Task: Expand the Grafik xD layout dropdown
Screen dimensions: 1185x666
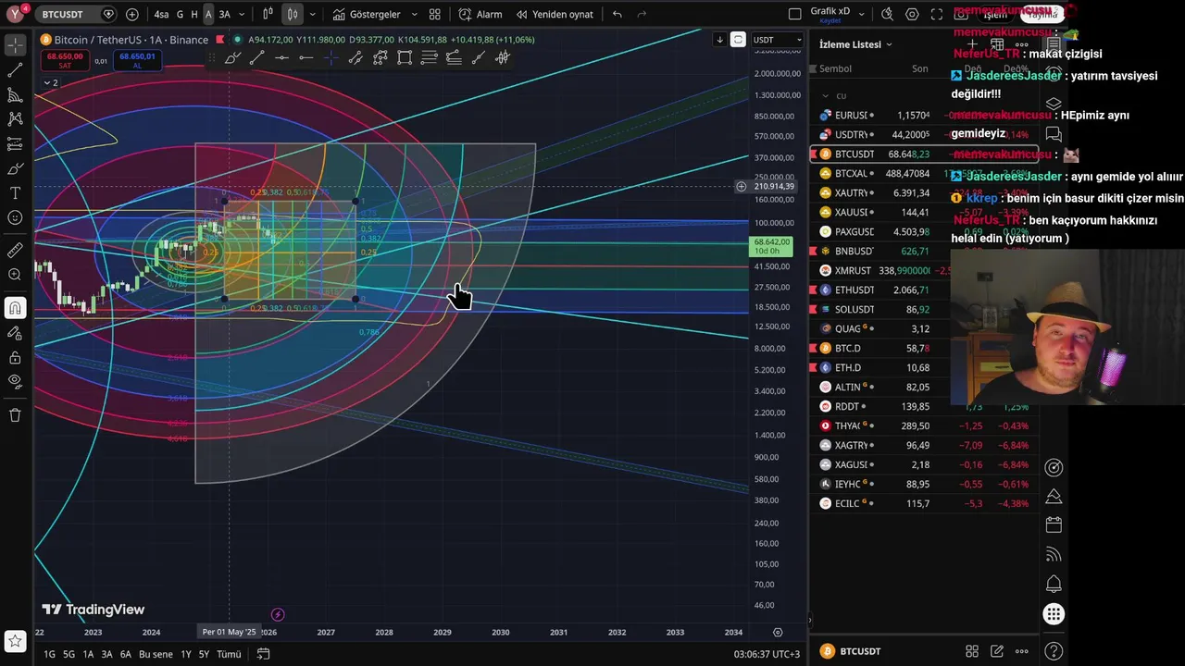Action: click(862, 14)
